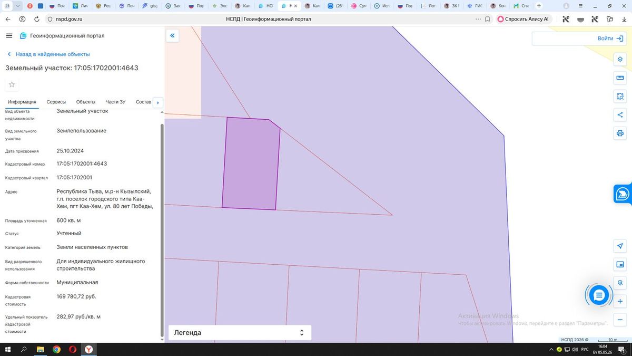
Task: Show more tabs with right arrow
Action: coord(157,102)
